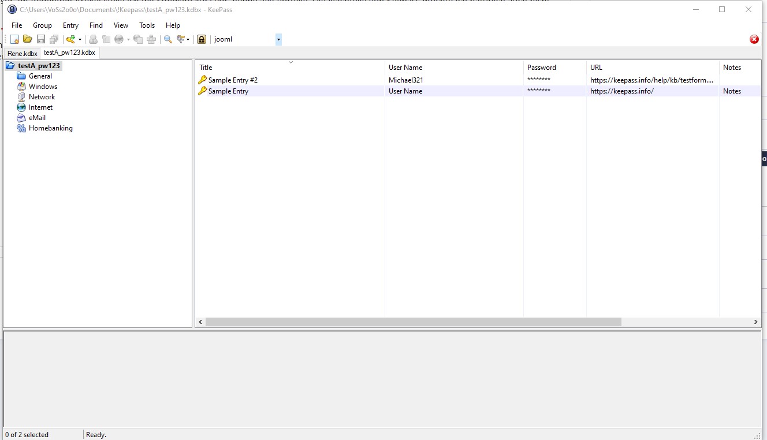767x440 pixels.
Task: Open the Add Entry dropdown arrow
Action: coord(80,39)
